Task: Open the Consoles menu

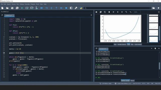Action: [27, 4]
